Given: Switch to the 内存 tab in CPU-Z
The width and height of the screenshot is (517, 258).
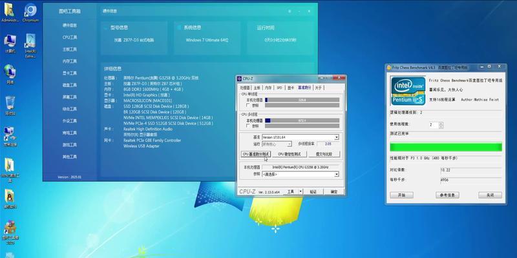Looking at the screenshot, I should pyautogui.click(x=268, y=88).
